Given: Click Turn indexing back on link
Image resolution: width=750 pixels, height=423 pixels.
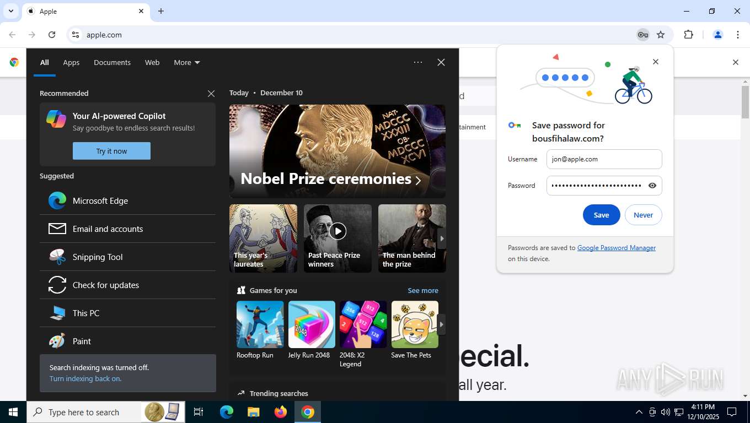Looking at the screenshot, I should 85,378.
